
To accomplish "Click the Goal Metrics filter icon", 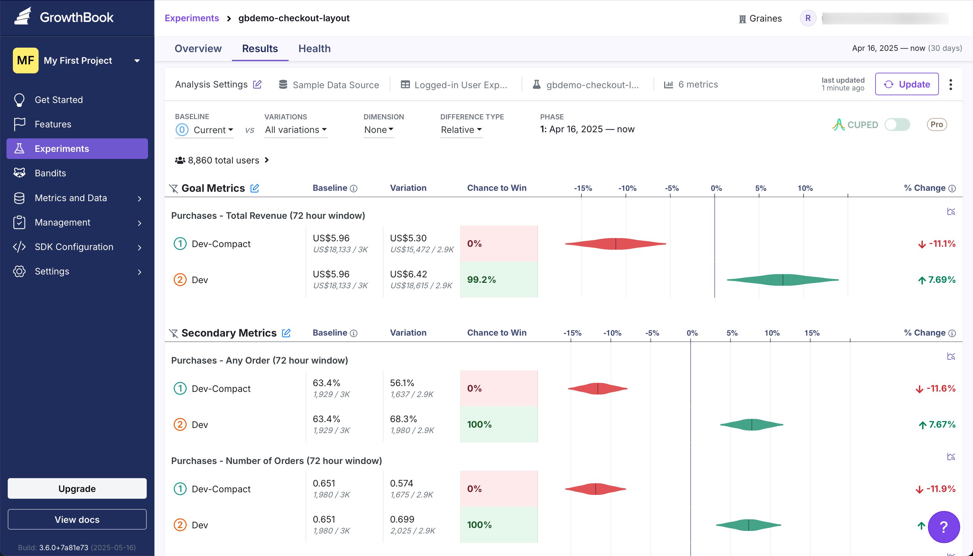I will 173,188.
